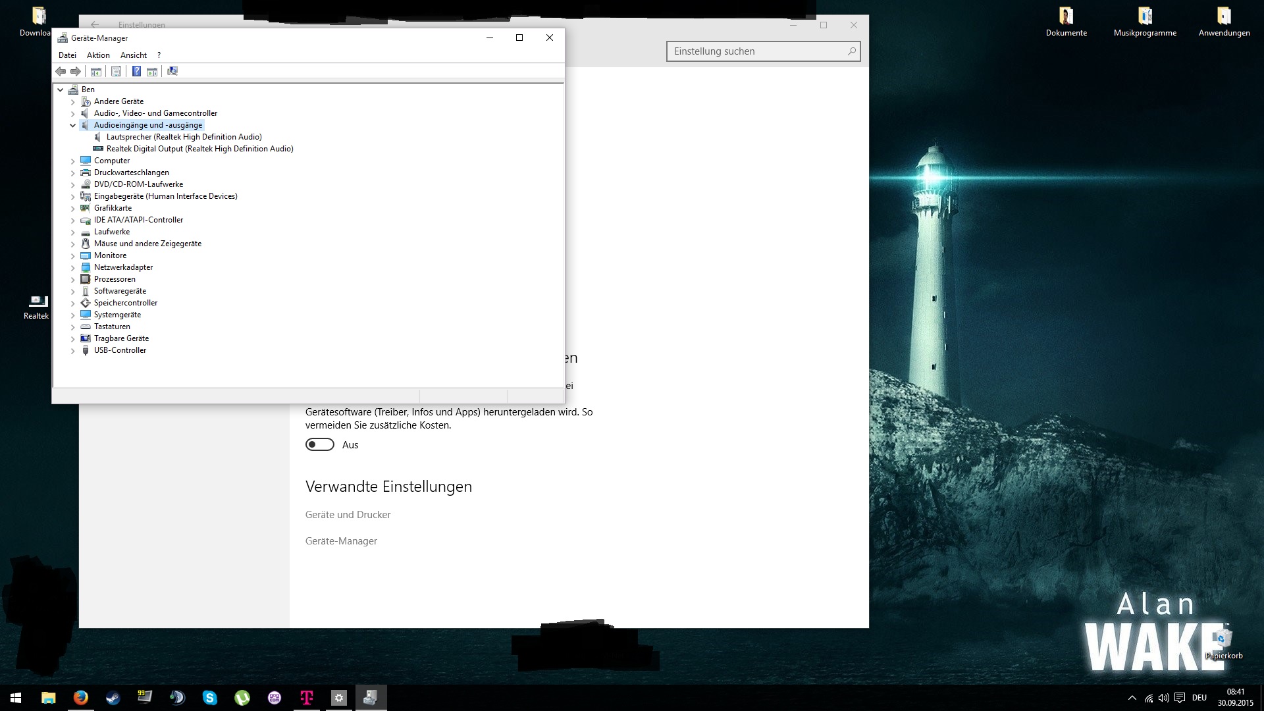1264x711 pixels.
Task: Open the Ansicht menu
Action: 134,55
